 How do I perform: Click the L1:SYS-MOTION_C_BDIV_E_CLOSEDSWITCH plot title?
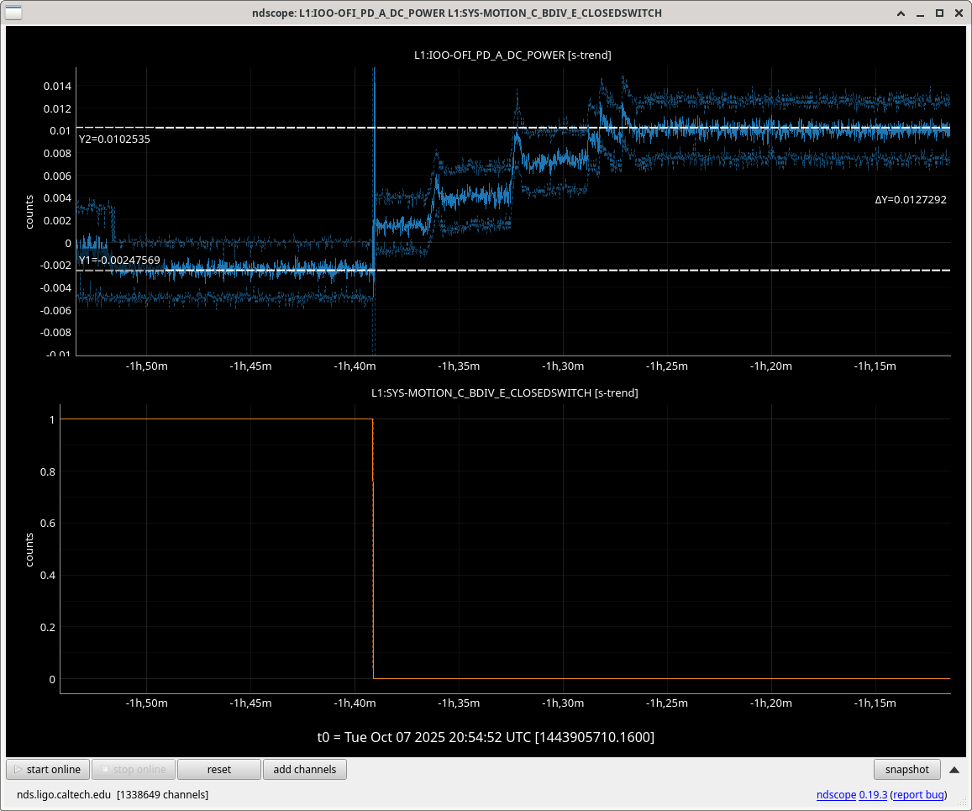(x=504, y=392)
